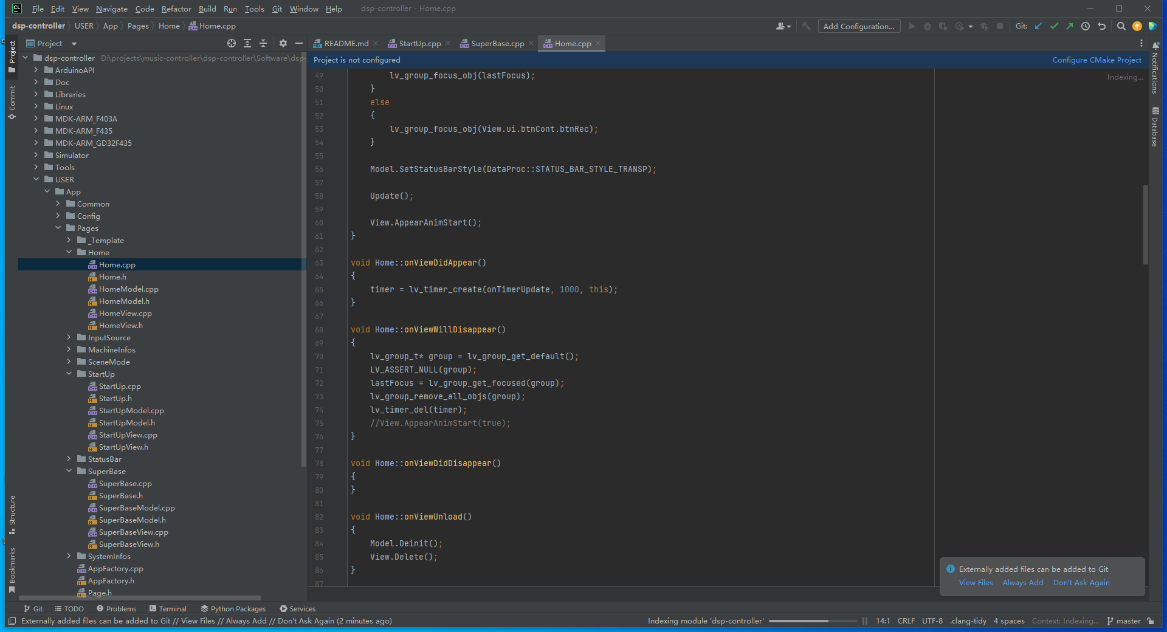Screen dimensions: 1167x632
Task: Expand the Libraries folder
Action: 36,94
